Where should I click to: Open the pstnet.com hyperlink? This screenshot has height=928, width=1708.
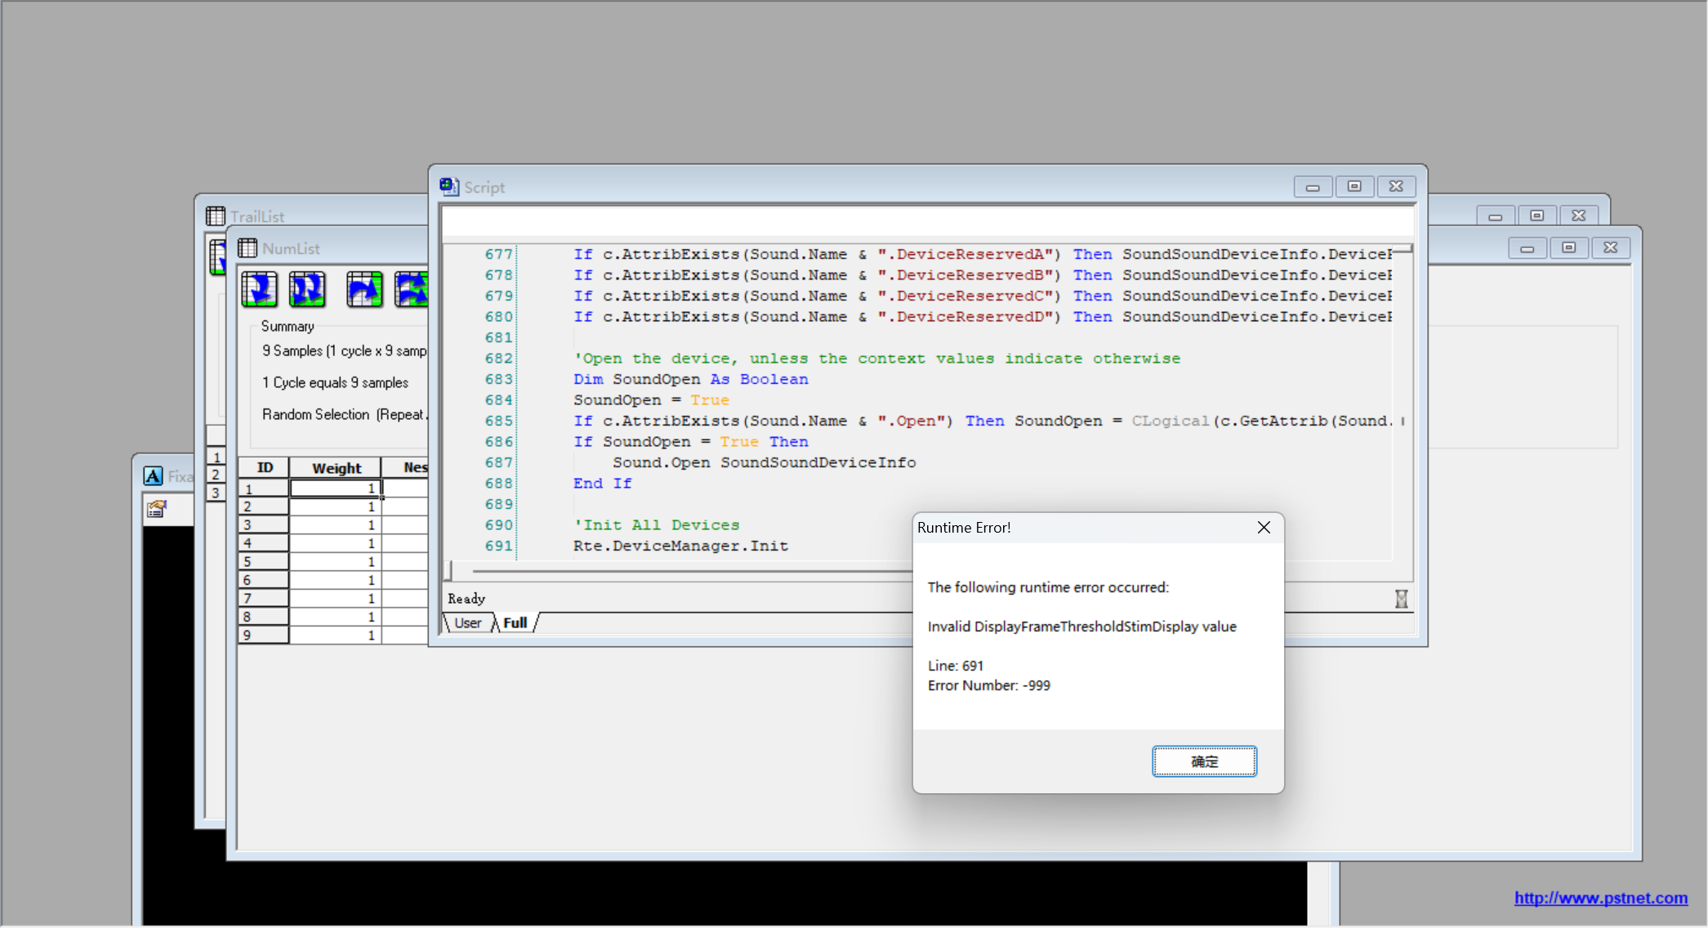(1600, 898)
